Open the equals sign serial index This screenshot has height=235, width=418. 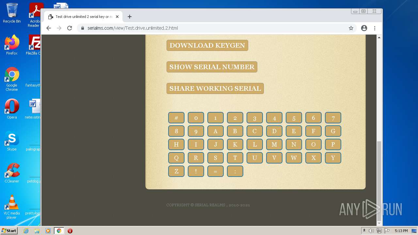pos(216,171)
